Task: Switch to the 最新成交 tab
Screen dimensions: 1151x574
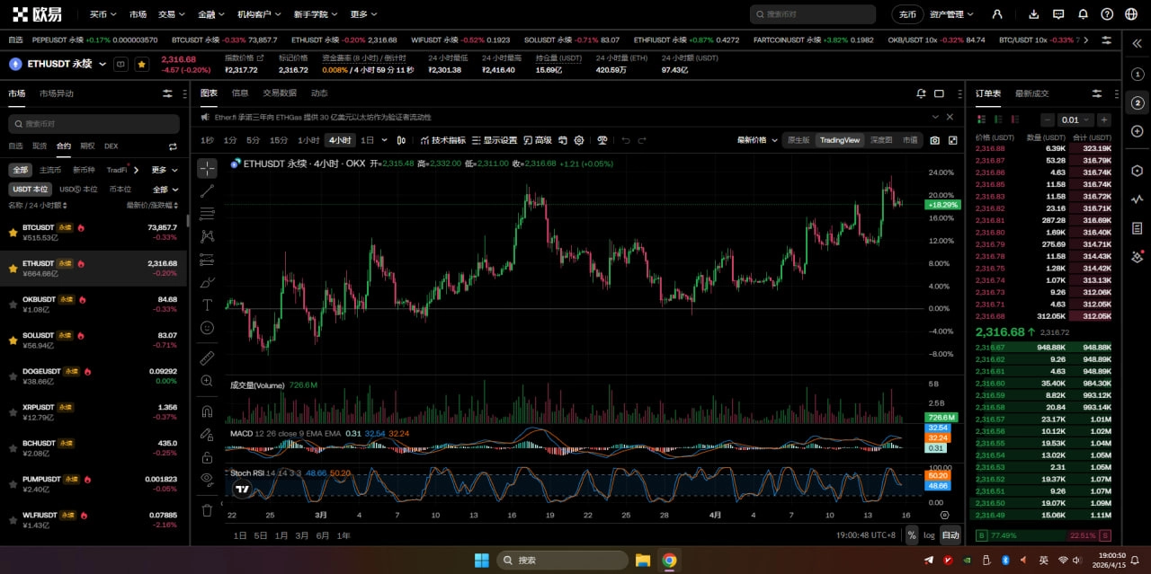Action: click(x=1031, y=93)
